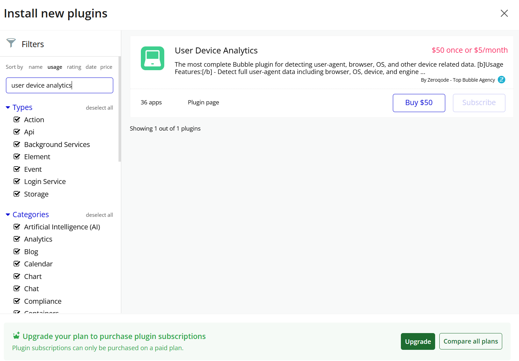Uncheck the Analytics category checkbox
Image resolution: width=519 pixels, height=361 pixels.
click(x=17, y=239)
